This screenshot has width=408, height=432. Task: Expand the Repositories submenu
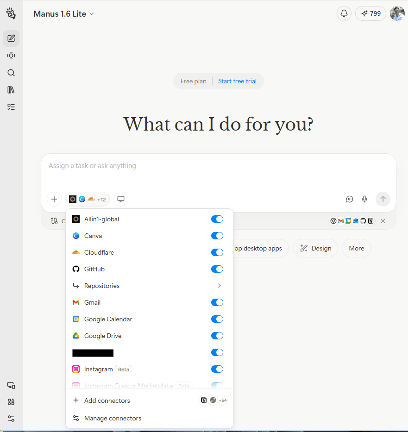147,286
